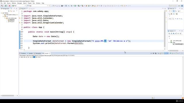
Task: Select the Java perspective icon
Action: [182, 6]
